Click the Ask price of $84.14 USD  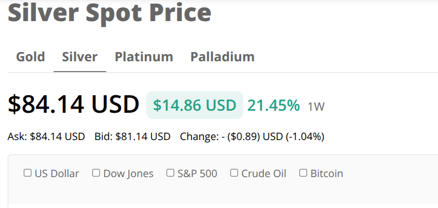(57, 137)
